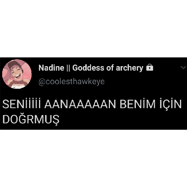187x187 pixels.
Task: Click the word "BENİM" in the tweet
Action: (x=138, y=103)
